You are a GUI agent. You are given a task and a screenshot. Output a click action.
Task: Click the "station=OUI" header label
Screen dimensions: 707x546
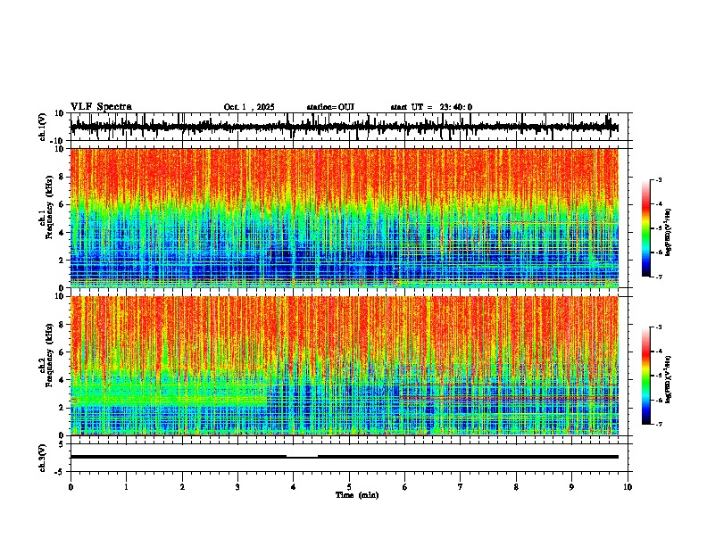tap(330, 107)
